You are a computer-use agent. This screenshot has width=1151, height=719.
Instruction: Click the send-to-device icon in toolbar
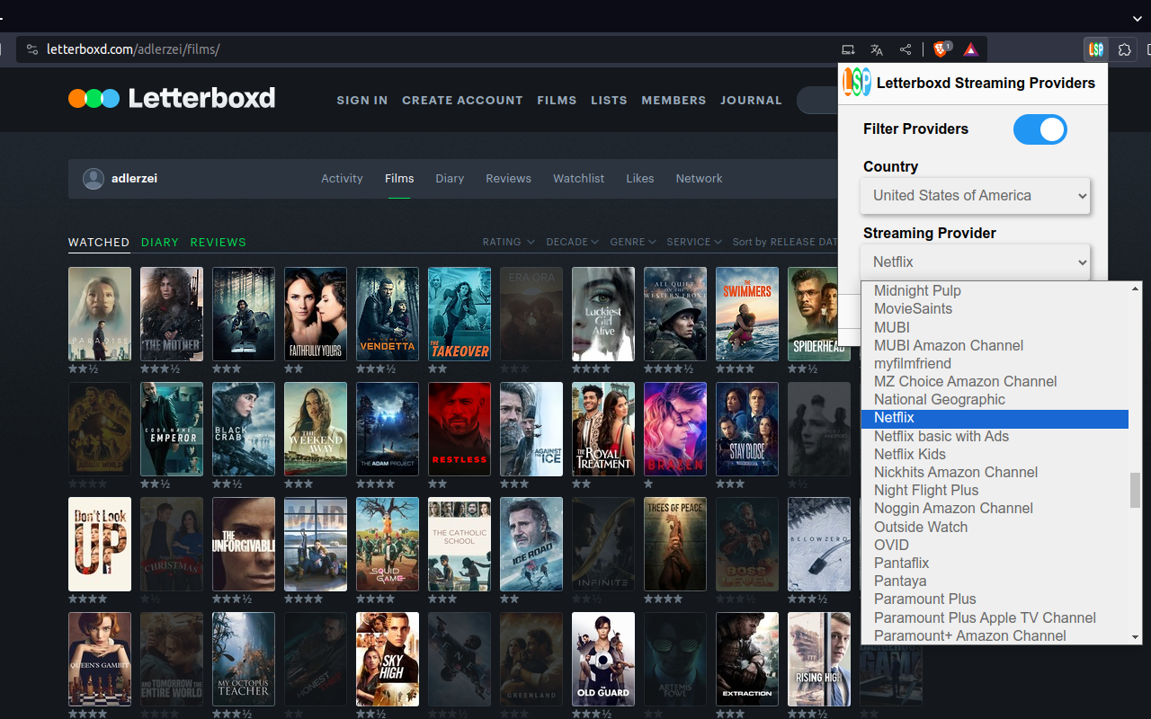pos(848,49)
